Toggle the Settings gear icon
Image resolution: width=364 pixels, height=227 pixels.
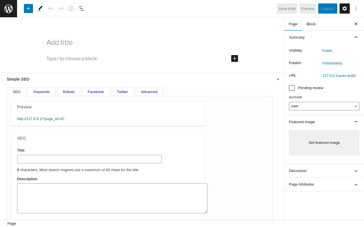[345, 9]
